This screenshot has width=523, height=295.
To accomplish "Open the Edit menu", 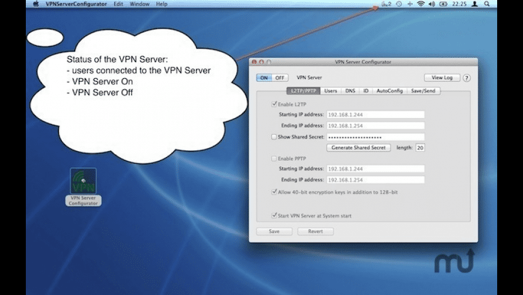I will [x=118, y=4].
